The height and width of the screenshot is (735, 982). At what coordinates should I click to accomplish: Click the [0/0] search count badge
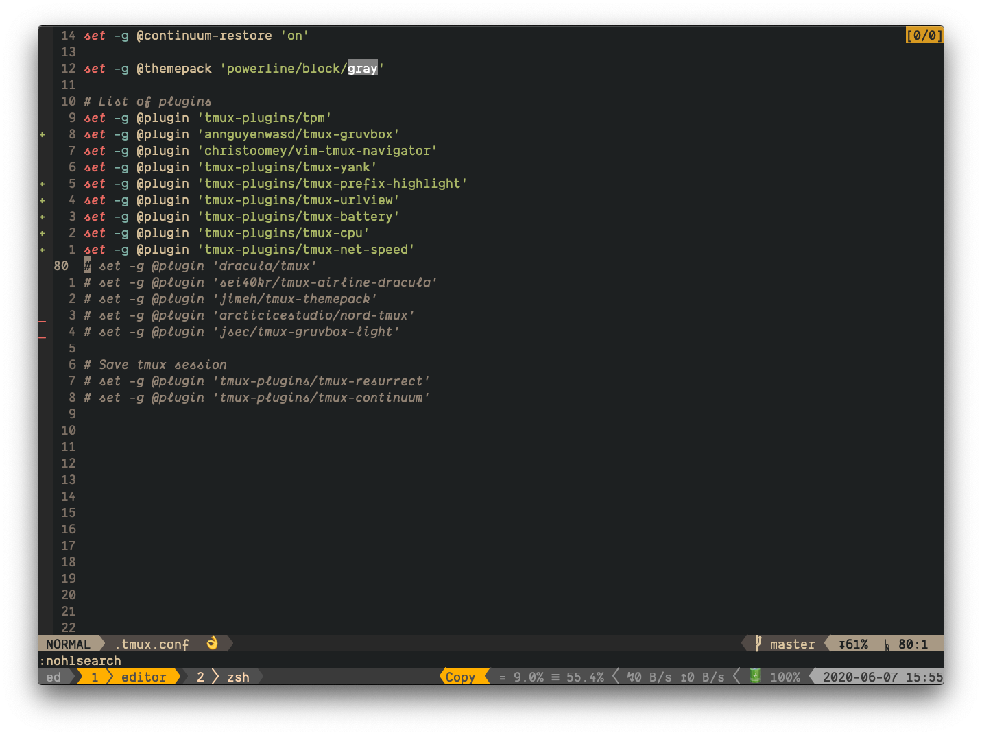[924, 35]
